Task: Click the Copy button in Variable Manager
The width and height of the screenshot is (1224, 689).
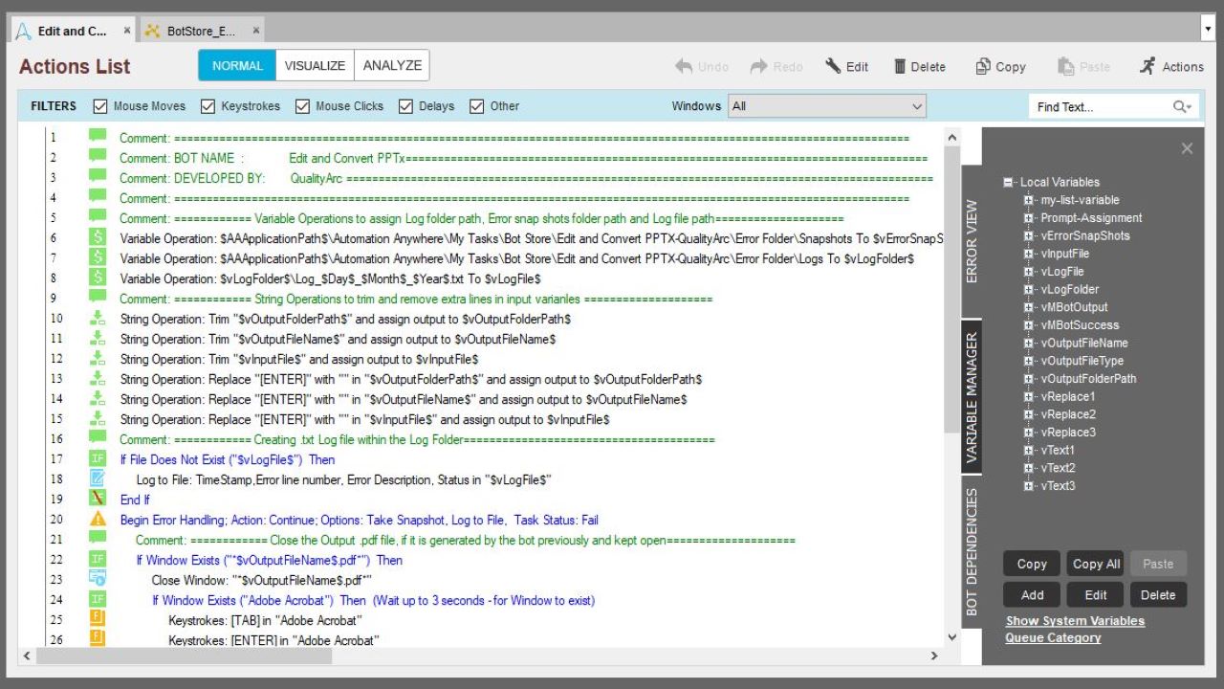Action: [x=1032, y=564]
